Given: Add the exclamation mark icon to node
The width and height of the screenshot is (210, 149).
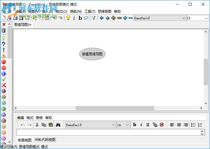Looking at the screenshot, I should click(4, 50).
